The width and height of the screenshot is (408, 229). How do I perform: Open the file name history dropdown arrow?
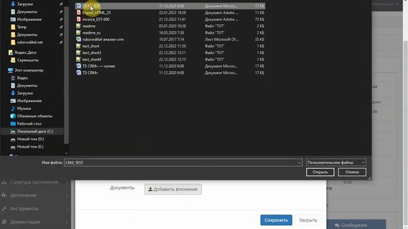(299, 163)
